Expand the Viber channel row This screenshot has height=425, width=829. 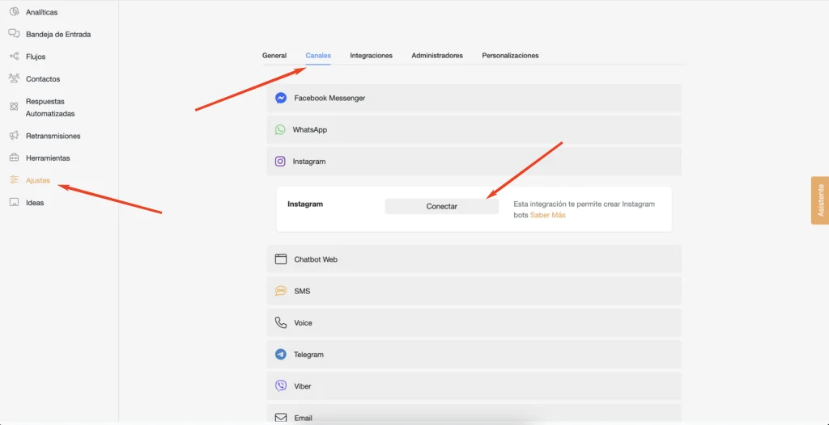474,386
